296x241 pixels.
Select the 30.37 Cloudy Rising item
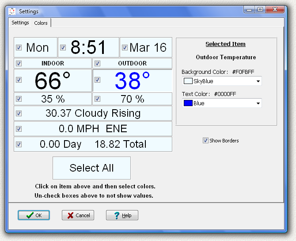93,113
